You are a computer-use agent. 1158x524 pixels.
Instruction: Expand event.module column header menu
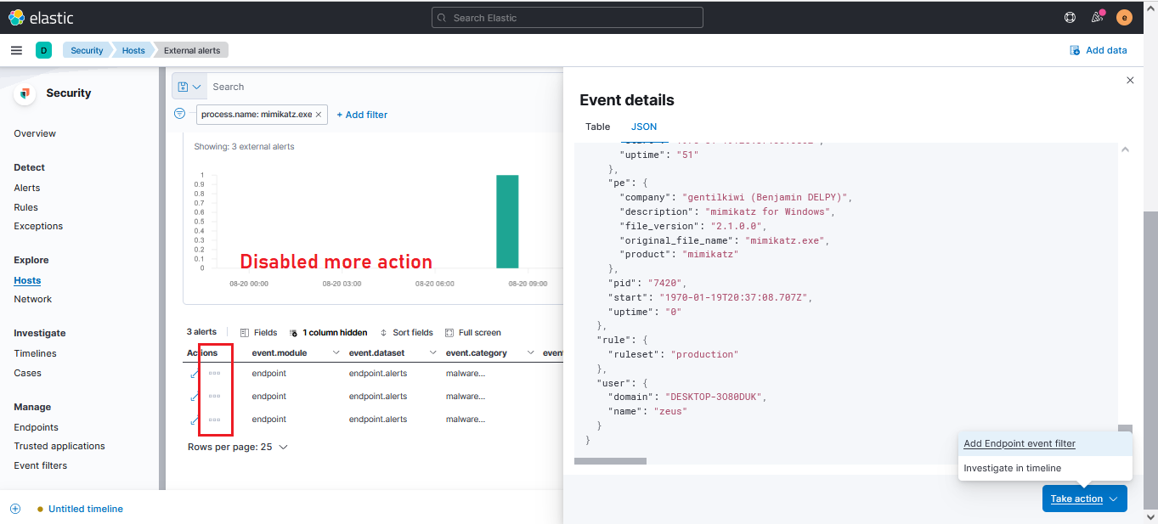click(336, 352)
